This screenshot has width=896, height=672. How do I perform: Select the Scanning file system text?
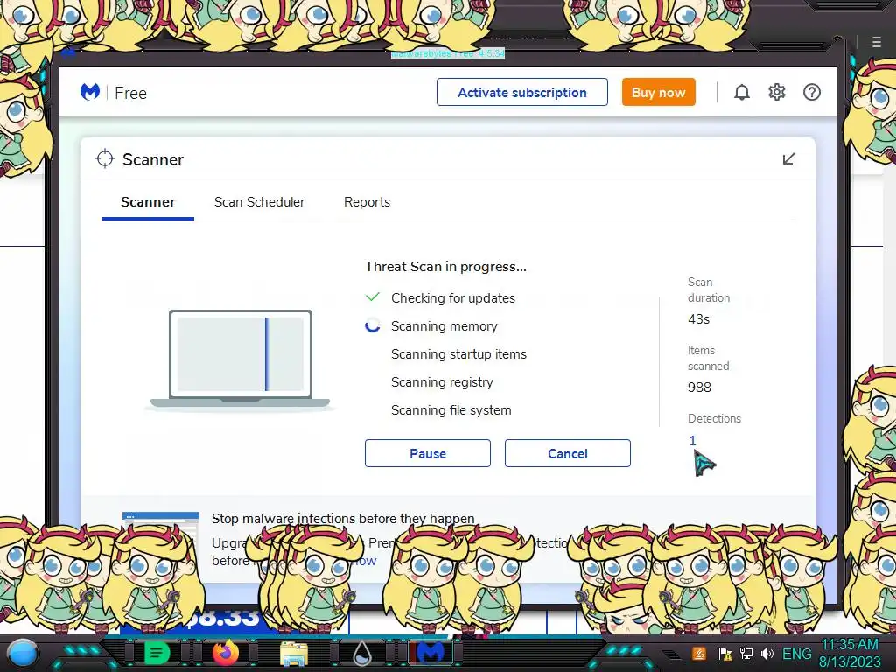[x=451, y=410]
